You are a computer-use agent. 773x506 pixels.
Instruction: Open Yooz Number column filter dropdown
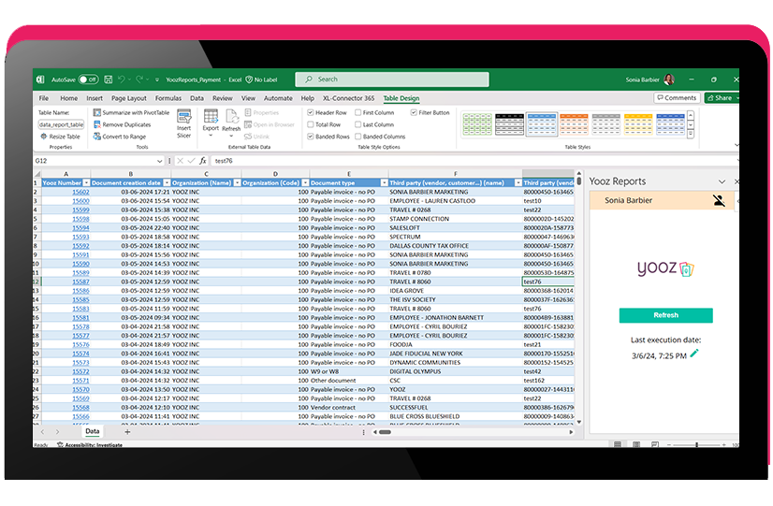(x=86, y=182)
